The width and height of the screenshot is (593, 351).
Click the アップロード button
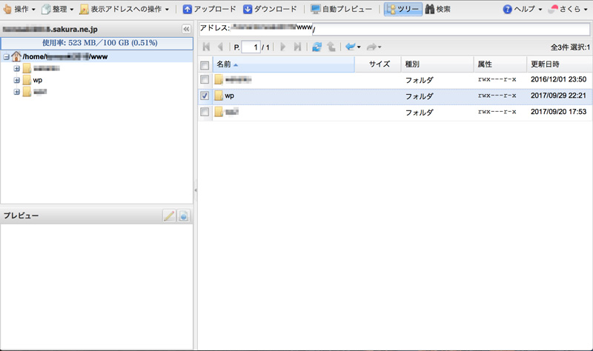[209, 9]
